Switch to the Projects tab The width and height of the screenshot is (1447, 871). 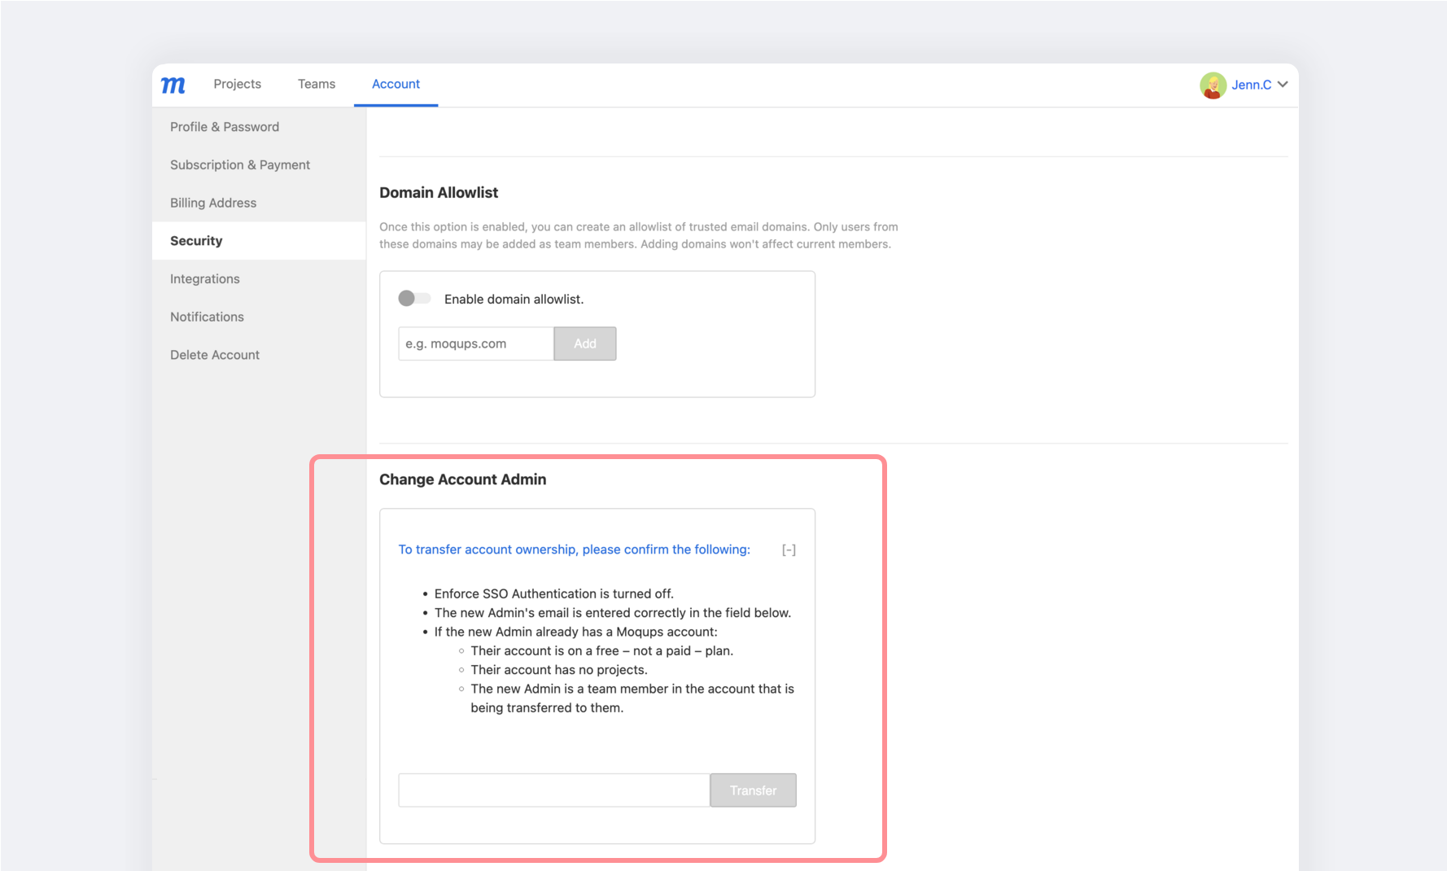(x=237, y=84)
